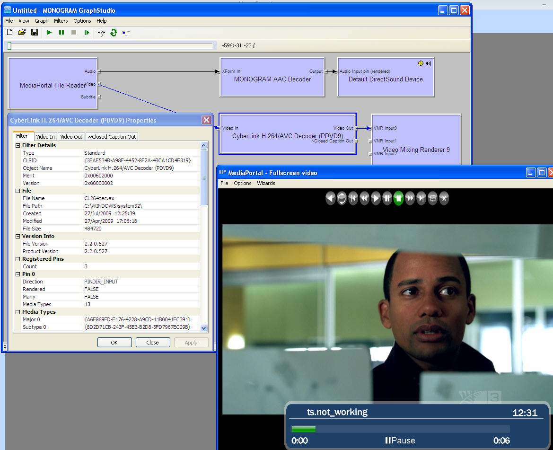Click MediaPortal circular arrows switch button
The height and width of the screenshot is (450, 553).
pos(342,198)
